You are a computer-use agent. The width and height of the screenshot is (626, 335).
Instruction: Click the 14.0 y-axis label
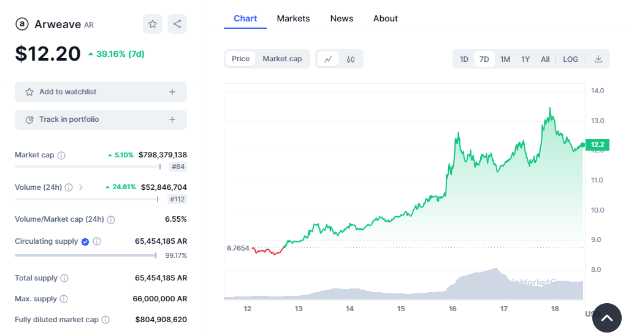pos(597,91)
